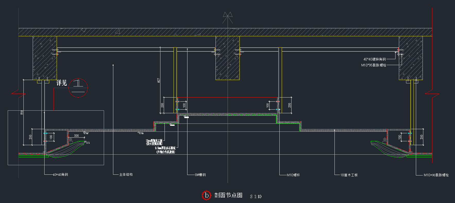This screenshot has height=203, width=455.
Task: Select the left hatched concrete beam
Action: tap(45, 58)
